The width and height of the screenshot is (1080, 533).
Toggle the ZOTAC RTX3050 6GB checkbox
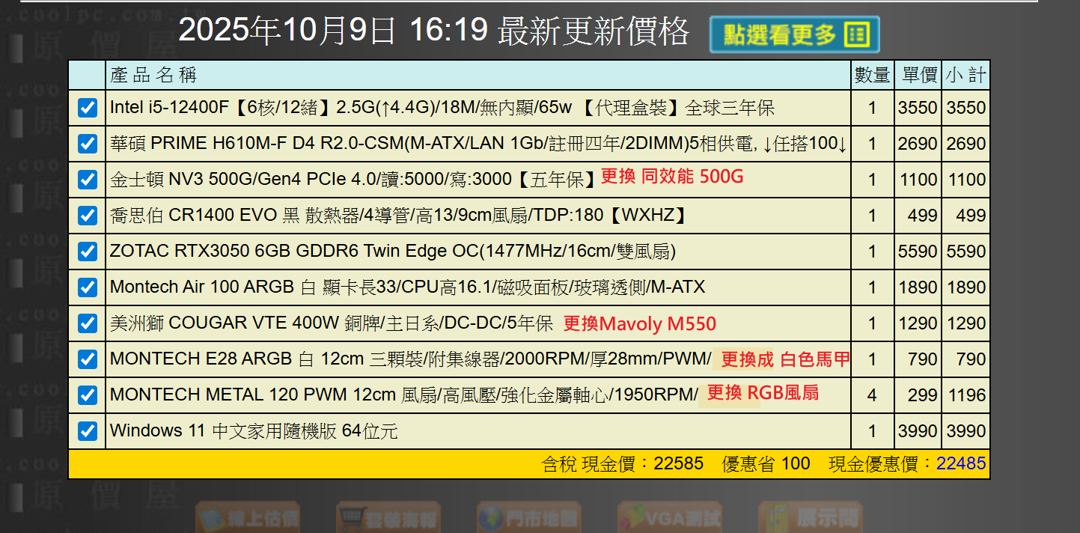(x=88, y=252)
